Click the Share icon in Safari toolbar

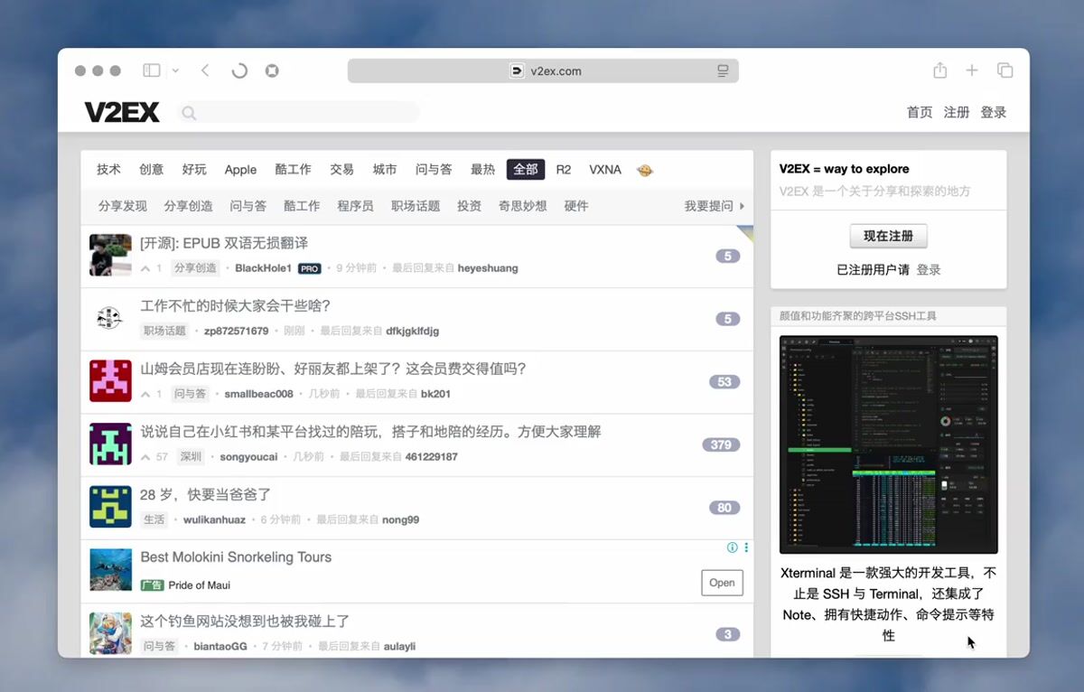[x=939, y=70]
